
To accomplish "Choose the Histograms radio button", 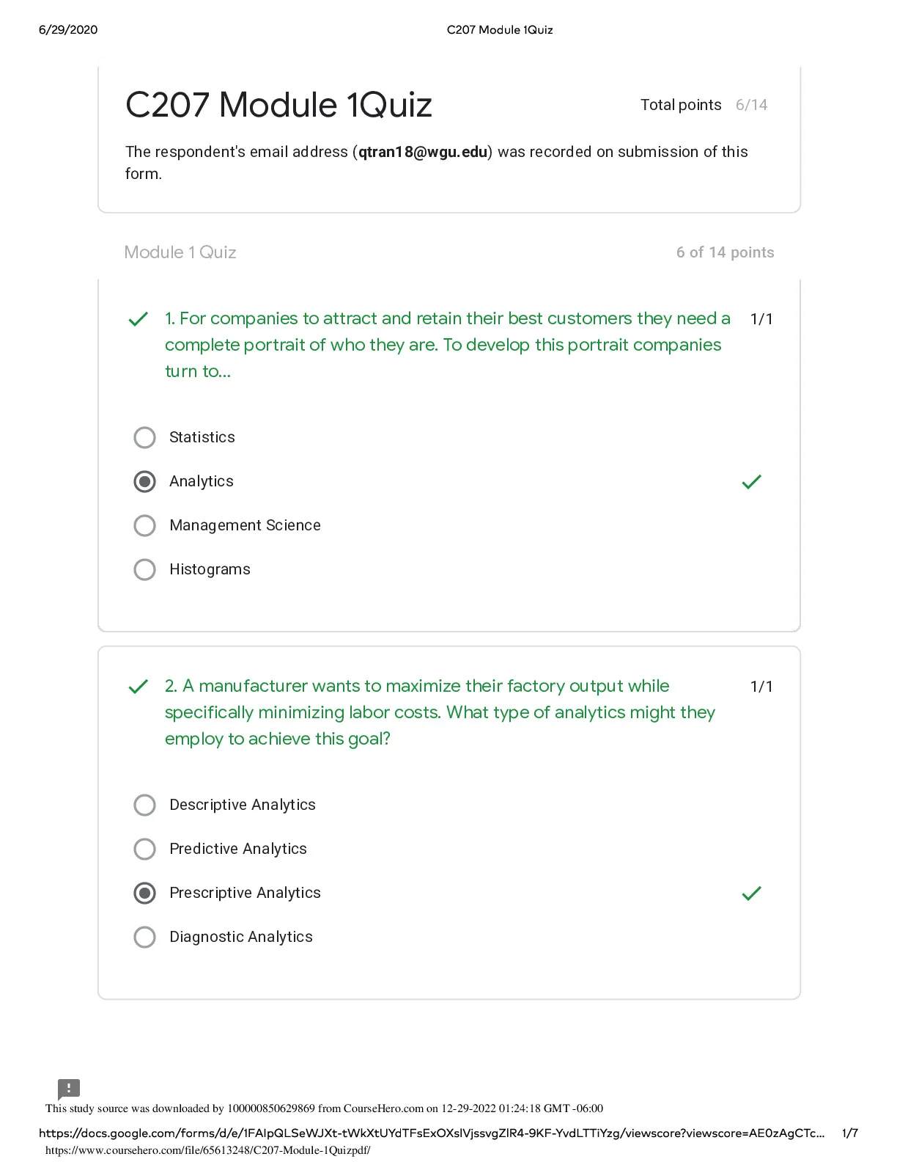I will 145,570.
